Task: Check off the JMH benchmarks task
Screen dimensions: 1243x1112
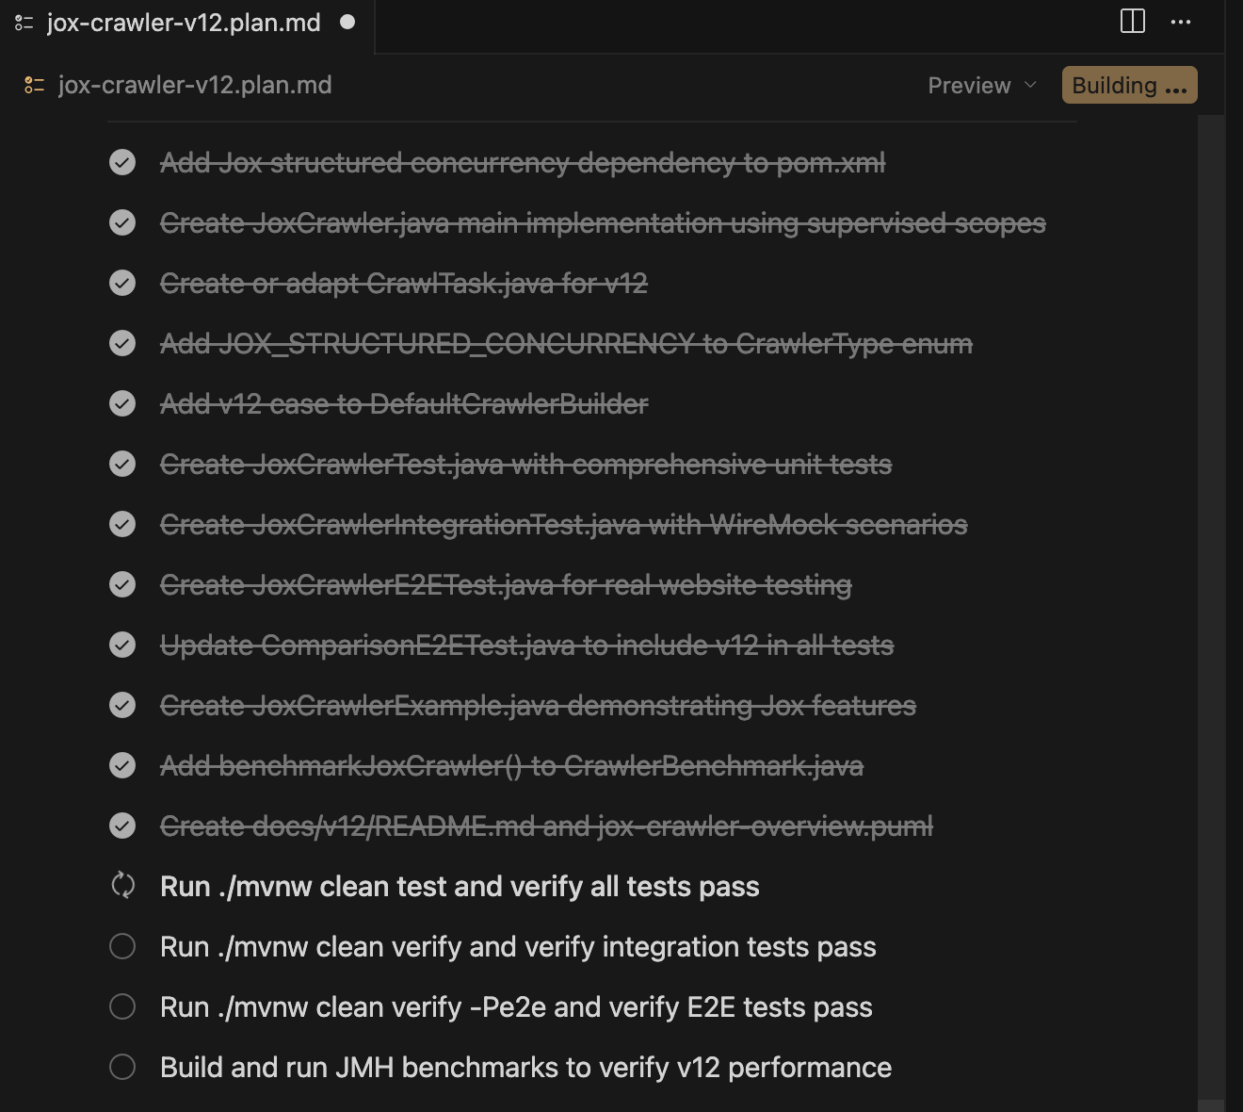Action: pyautogui.click(x=122, y=1067)
